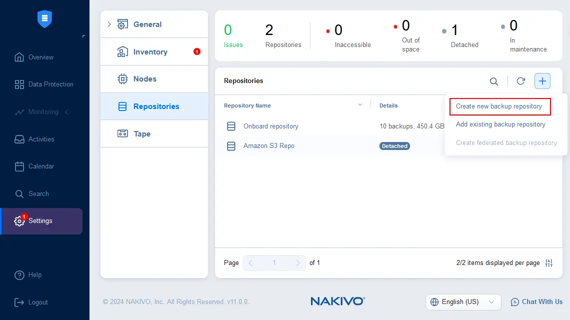Collapse the sidebar with corner toggle

(83, 36)
